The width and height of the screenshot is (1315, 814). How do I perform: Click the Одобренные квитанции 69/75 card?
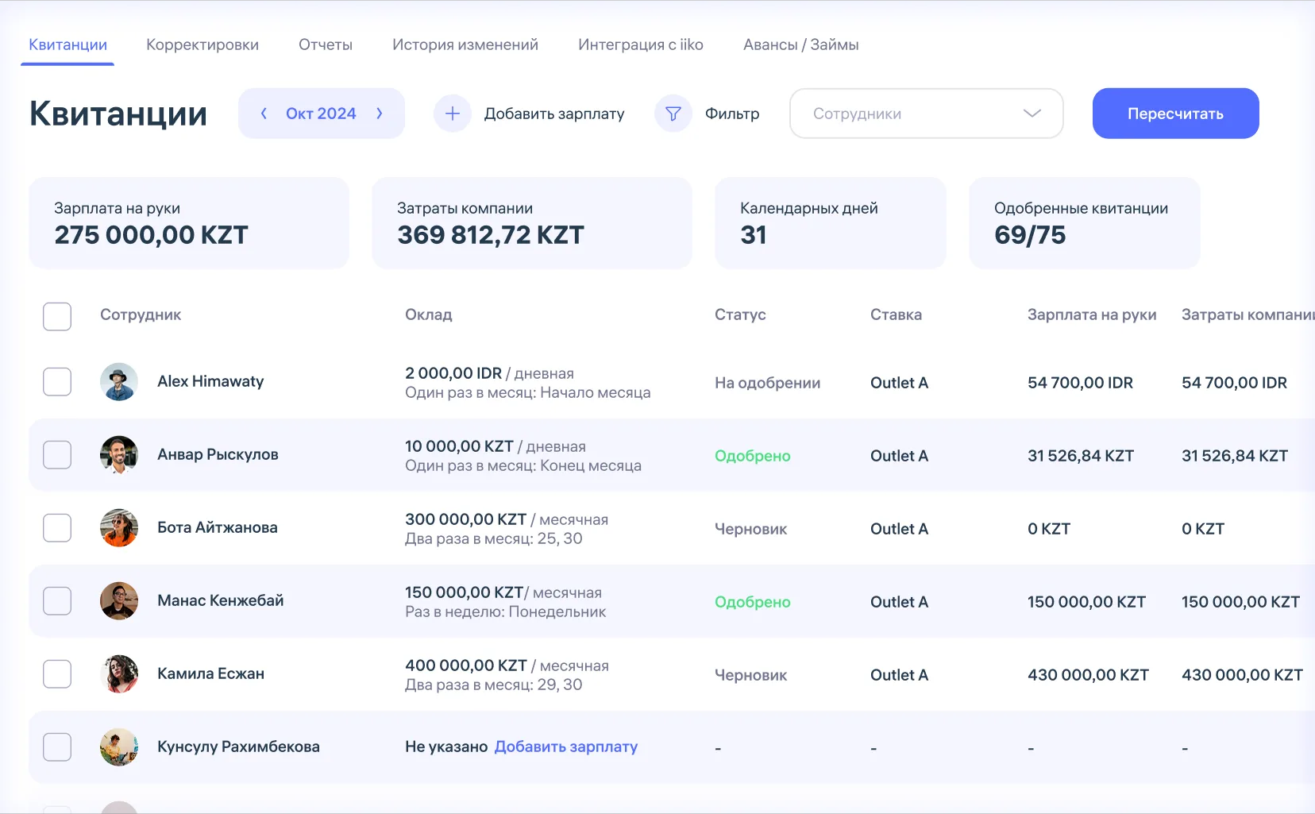click(1085, 223)
